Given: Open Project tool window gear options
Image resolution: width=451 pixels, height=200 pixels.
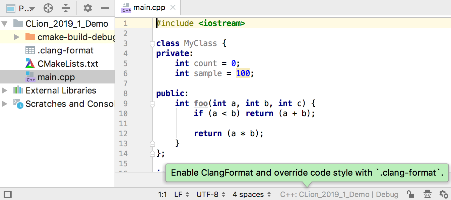Looking at the screenshot, I should click(88, 8).
